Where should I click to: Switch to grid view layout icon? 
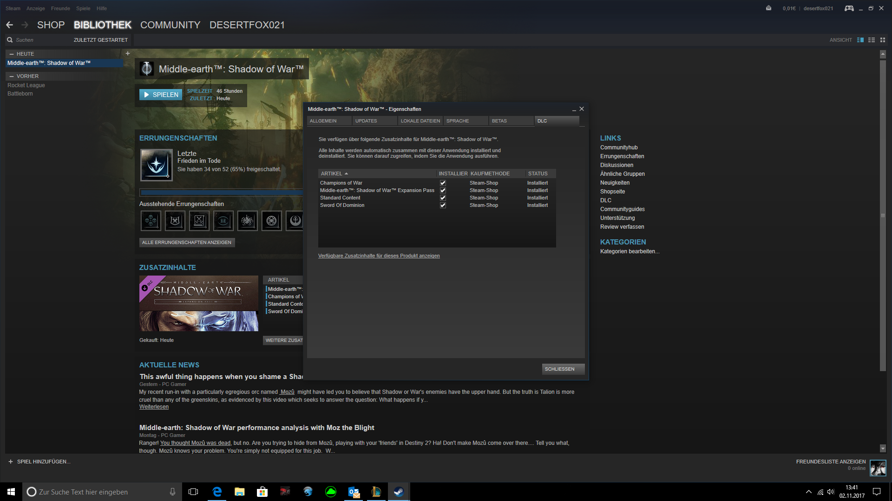tap(883, 40)
